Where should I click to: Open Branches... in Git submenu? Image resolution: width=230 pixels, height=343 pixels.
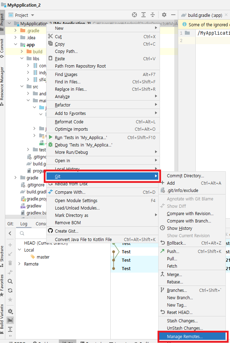(192, 290)
